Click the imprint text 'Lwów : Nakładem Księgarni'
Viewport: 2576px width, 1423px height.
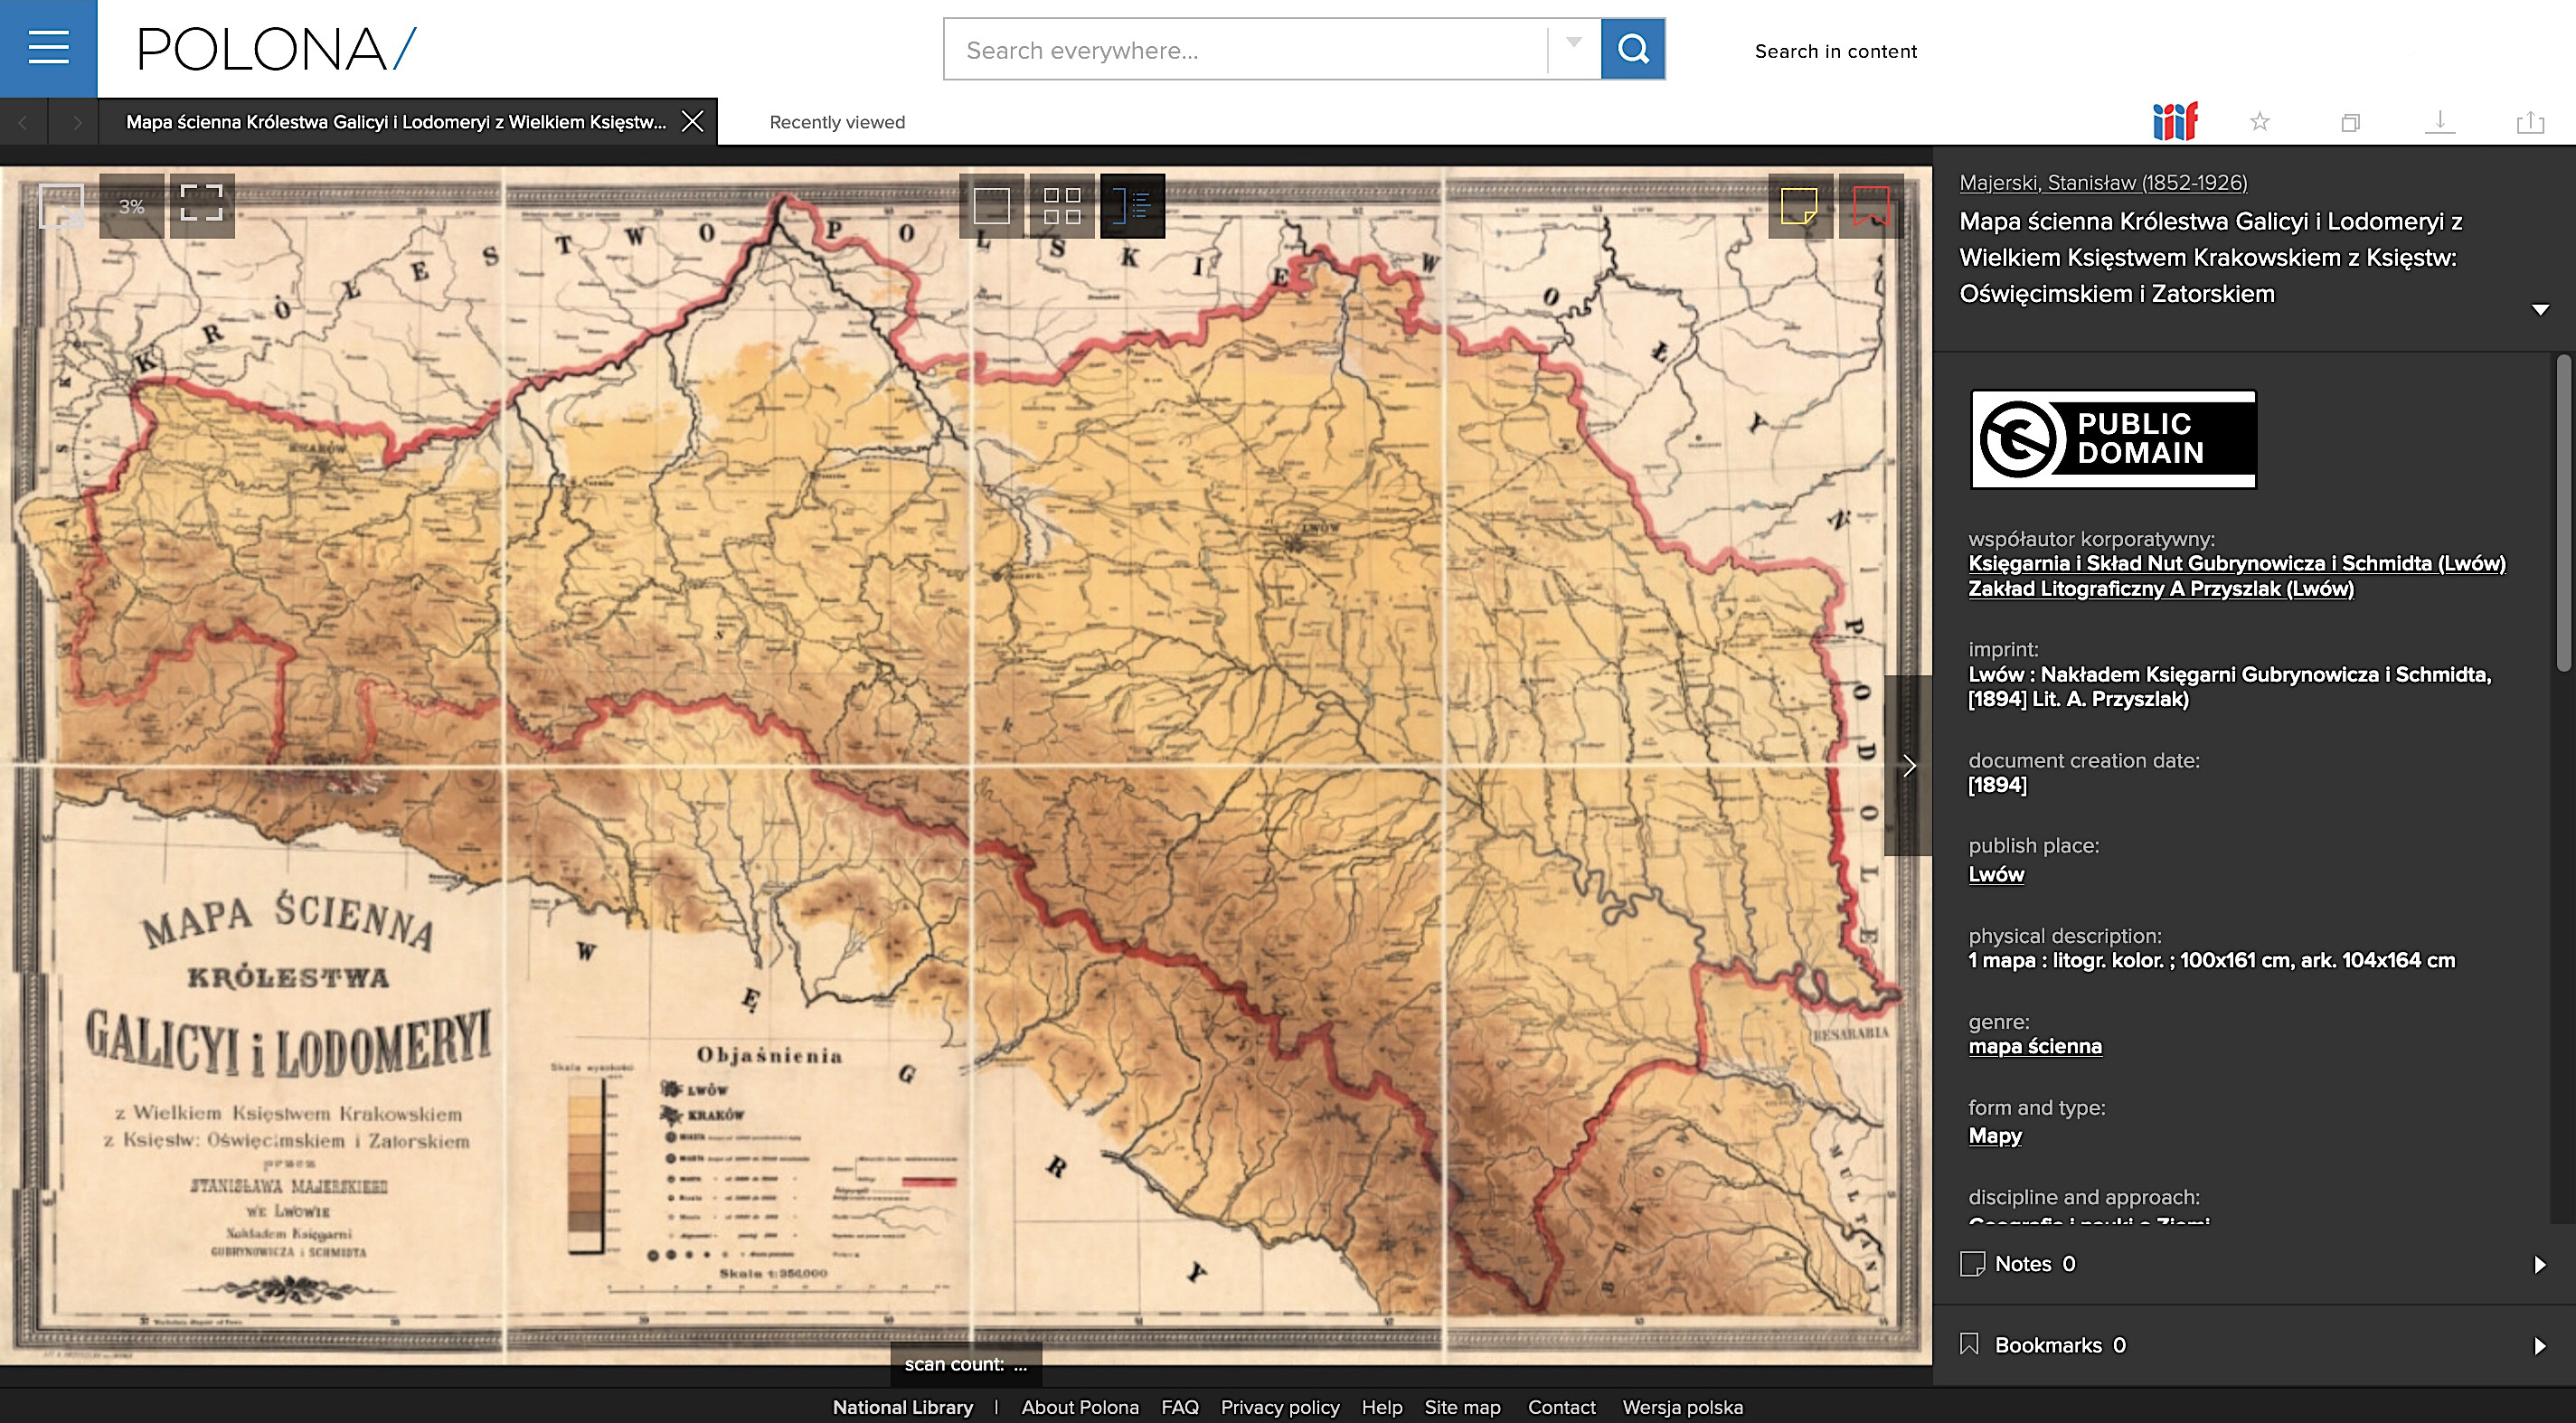(x=2230, y=686)
